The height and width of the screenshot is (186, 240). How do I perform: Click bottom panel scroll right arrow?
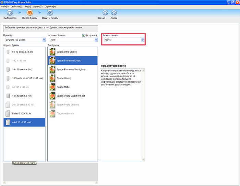click(x=96, y=183)
